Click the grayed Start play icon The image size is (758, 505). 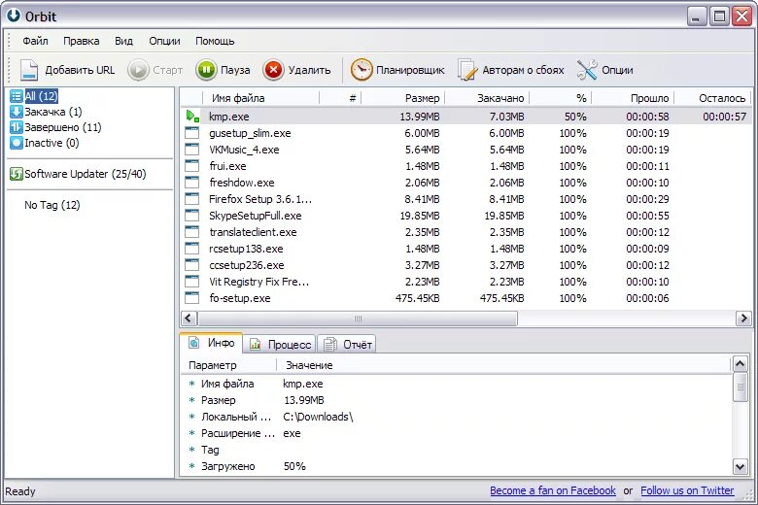coord(138,70)
